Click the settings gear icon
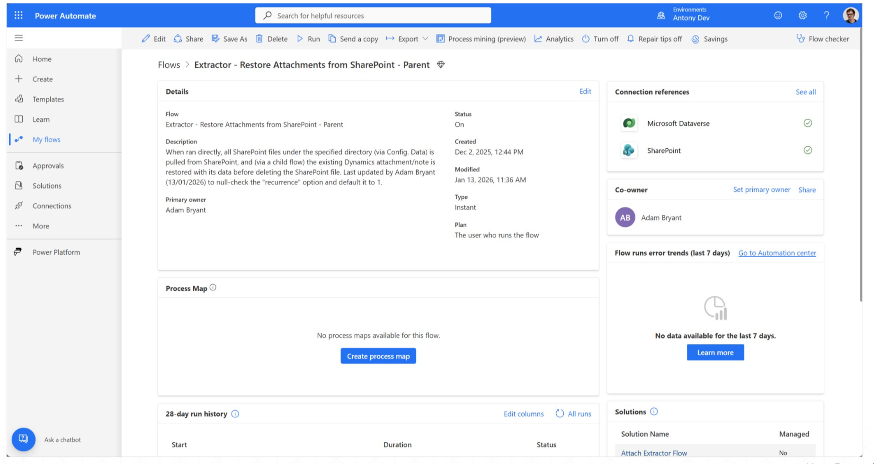Screen dimensions: 874x464 [803, 15]
